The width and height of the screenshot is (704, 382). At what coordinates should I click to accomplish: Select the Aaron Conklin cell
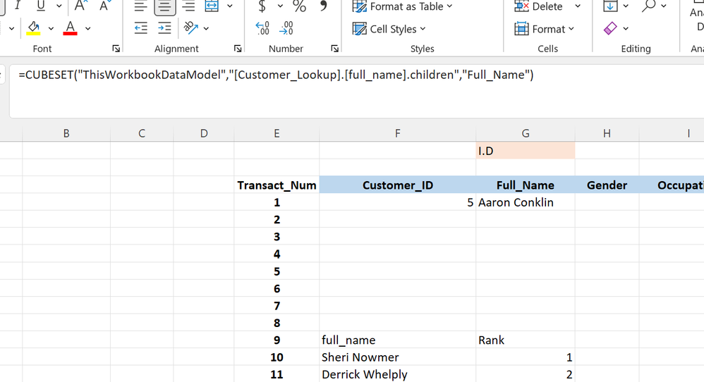click(526, 202)
